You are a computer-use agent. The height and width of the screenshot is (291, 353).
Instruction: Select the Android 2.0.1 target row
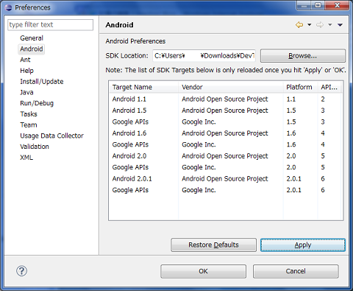[226, 179]
